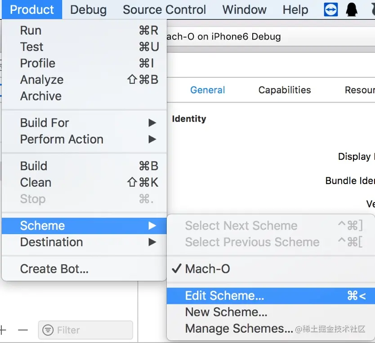
Task: Open the Destination submenu
Action: (51, 242)
